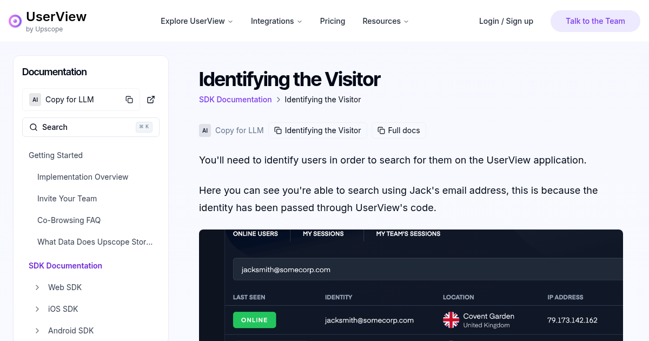This screenshot has width=649, height=341.
Task: Click the UserView purple logo icon
Action: [15, 21]
